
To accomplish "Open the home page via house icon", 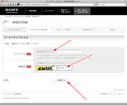I will [11, 5].
